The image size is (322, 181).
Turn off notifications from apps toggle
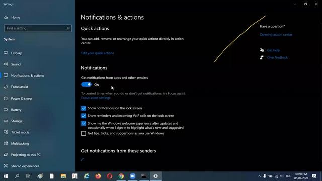[x=86, y=85]
